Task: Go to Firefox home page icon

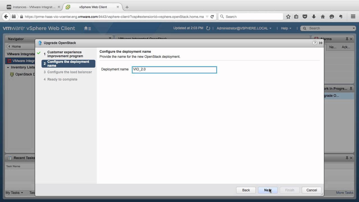Action: (323, 17)
